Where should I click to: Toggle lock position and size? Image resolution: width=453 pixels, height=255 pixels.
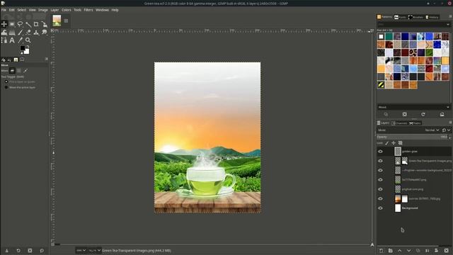[x=394, y=143]
